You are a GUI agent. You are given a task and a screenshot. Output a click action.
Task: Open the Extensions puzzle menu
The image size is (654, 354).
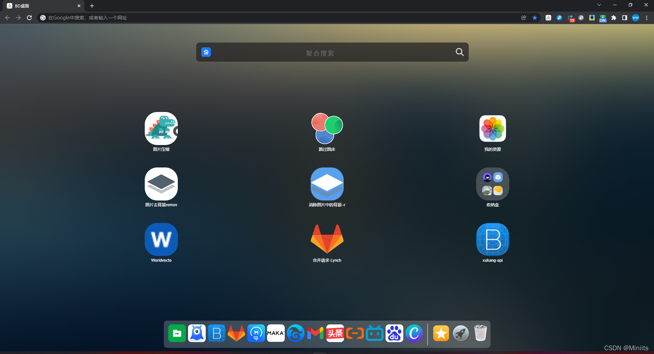point(614,18)
